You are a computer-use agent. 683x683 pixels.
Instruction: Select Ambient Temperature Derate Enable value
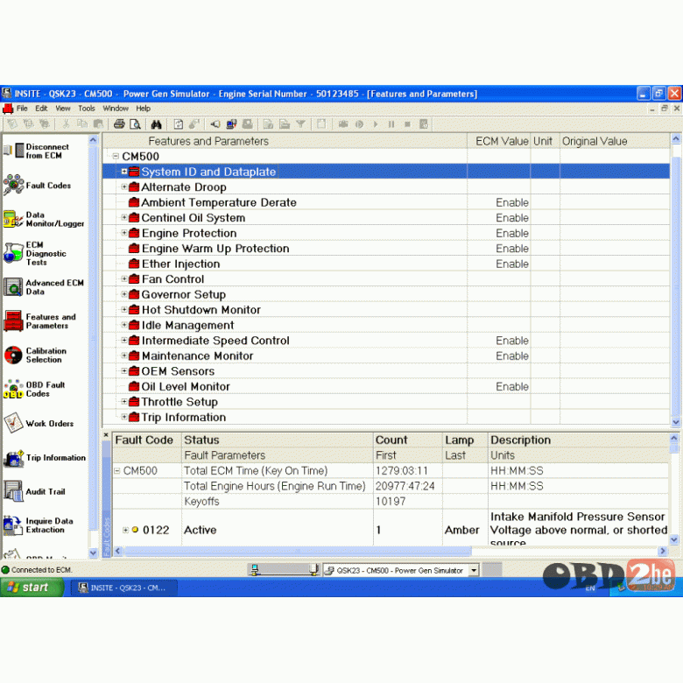512,202
